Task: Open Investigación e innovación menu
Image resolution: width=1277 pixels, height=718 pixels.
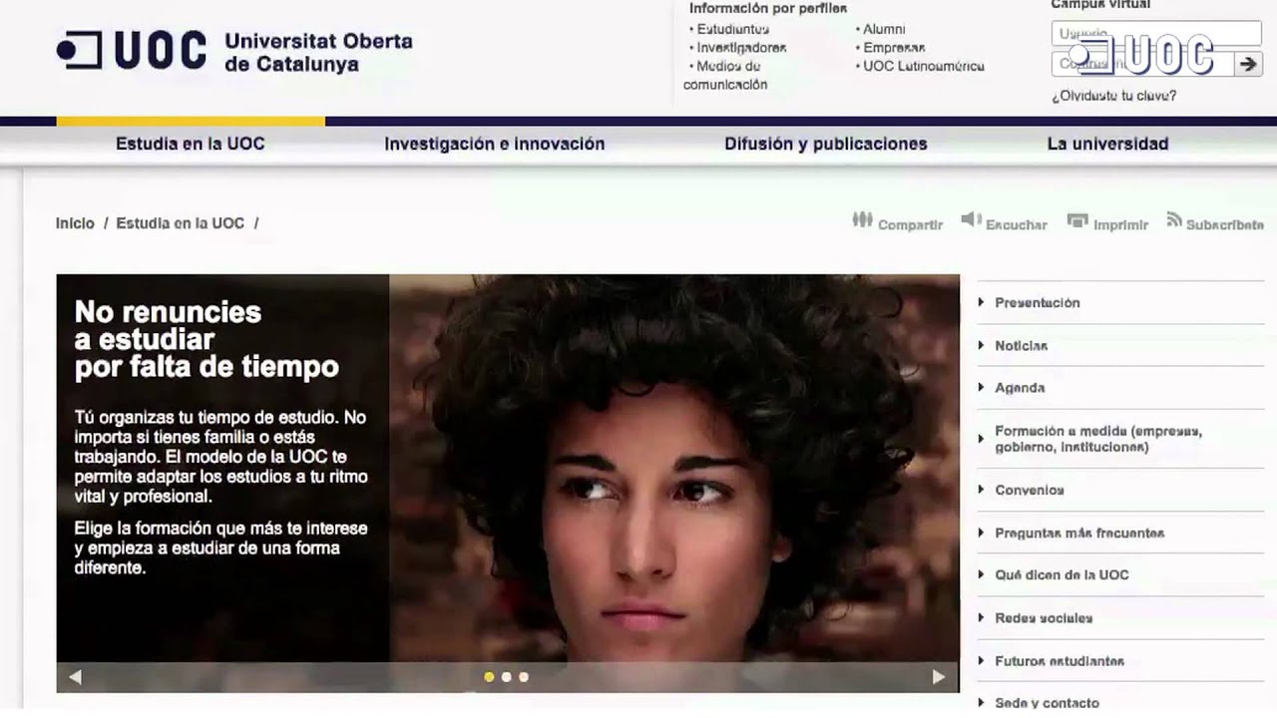Action: (x=495, y=144)
